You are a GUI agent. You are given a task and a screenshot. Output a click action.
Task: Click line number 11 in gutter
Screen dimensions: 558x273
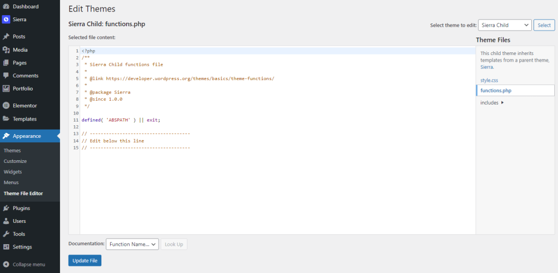pyautogui.click(x=75, y=120)
